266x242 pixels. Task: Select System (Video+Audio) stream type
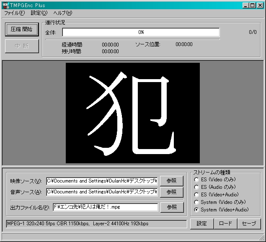coord(221,210)
